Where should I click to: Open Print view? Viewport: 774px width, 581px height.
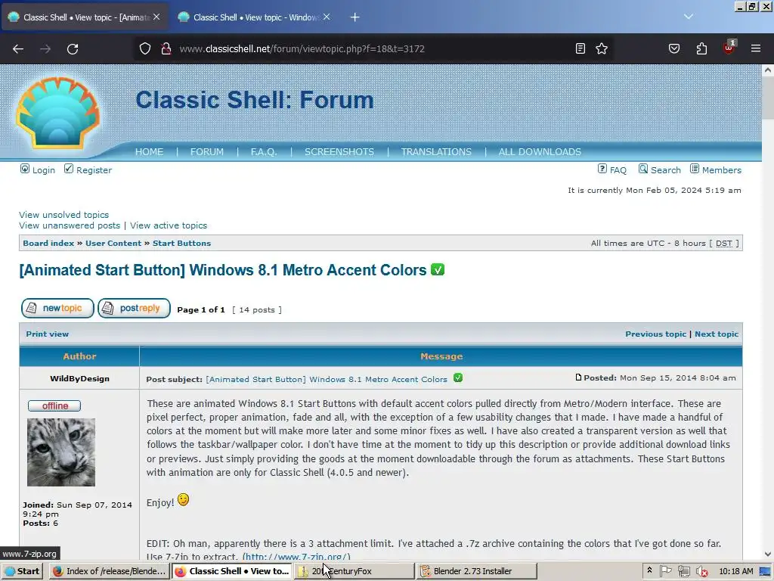(x=48, y=334)
